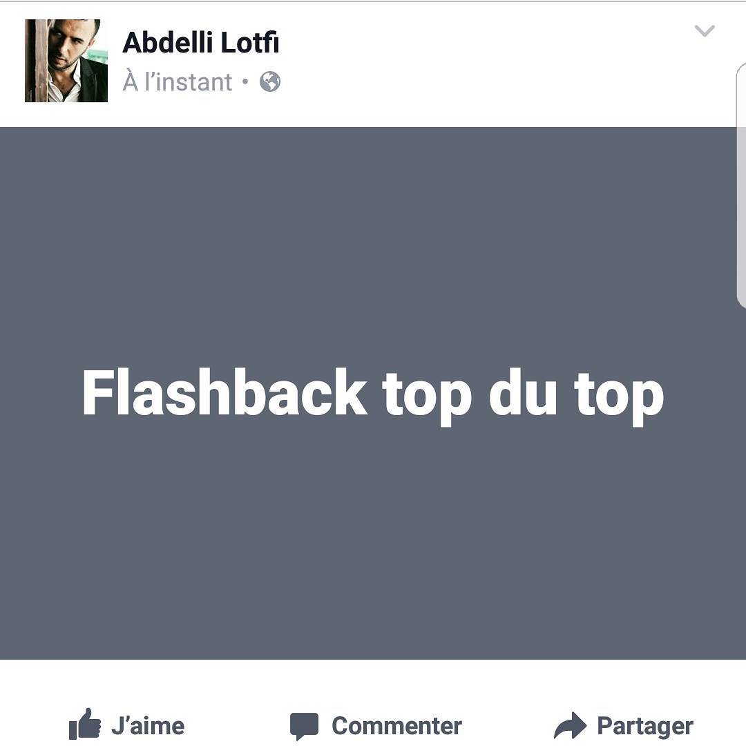Click the final word "top" of the post
The width and height of the screenshot is (746, 746).
coord(618,398)
